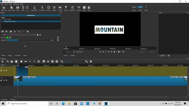
Task: Copy the filters with the copy icon
Action: 11,32
